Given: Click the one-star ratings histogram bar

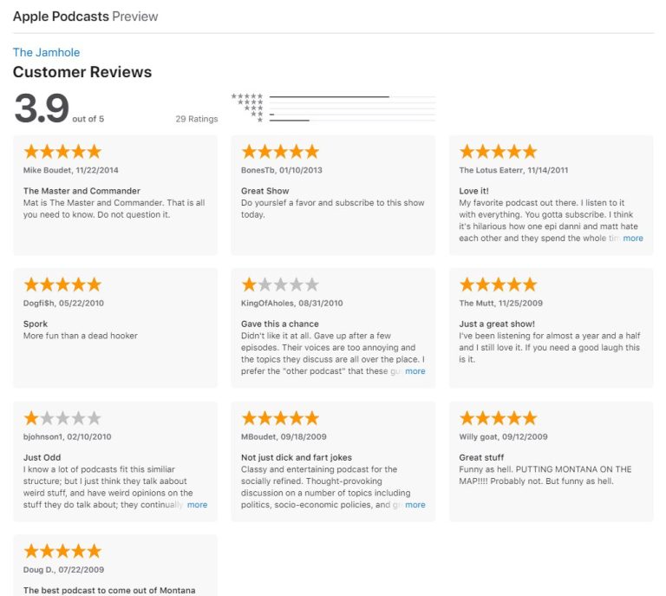Looking at the screenshot, I should (353, 121).
